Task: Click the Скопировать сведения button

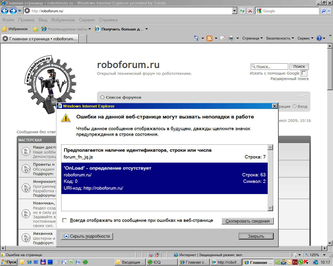Action: click(x=247, y=221)
